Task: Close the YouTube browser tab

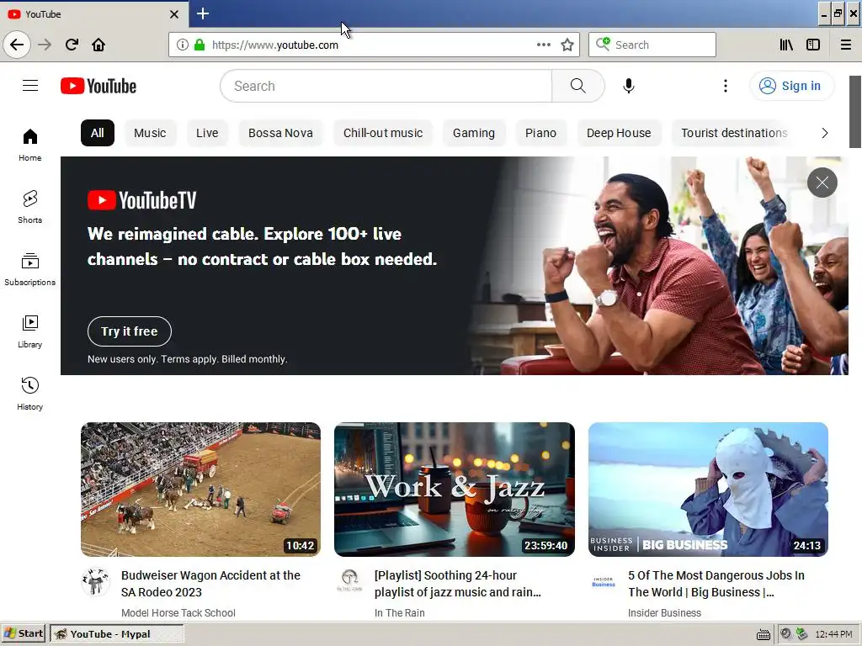Action: coord(173,14)
